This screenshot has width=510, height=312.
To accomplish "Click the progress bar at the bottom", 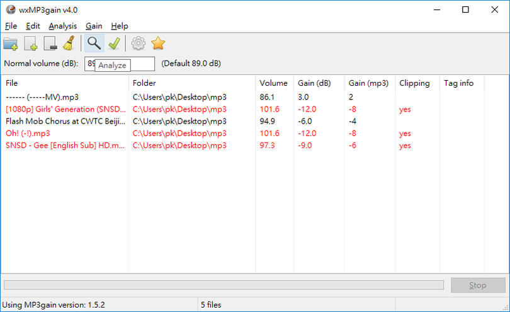I will click(224, 286).
